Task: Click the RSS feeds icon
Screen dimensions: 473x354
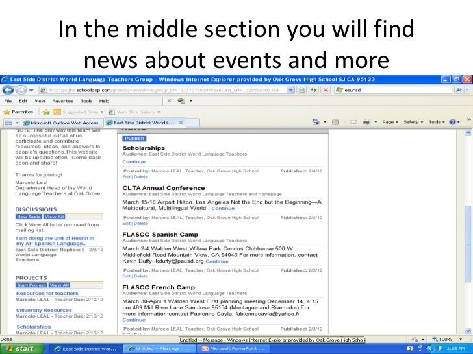Action: point(335,122)
